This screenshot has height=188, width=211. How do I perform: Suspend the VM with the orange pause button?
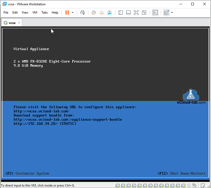tap(67, 13)
